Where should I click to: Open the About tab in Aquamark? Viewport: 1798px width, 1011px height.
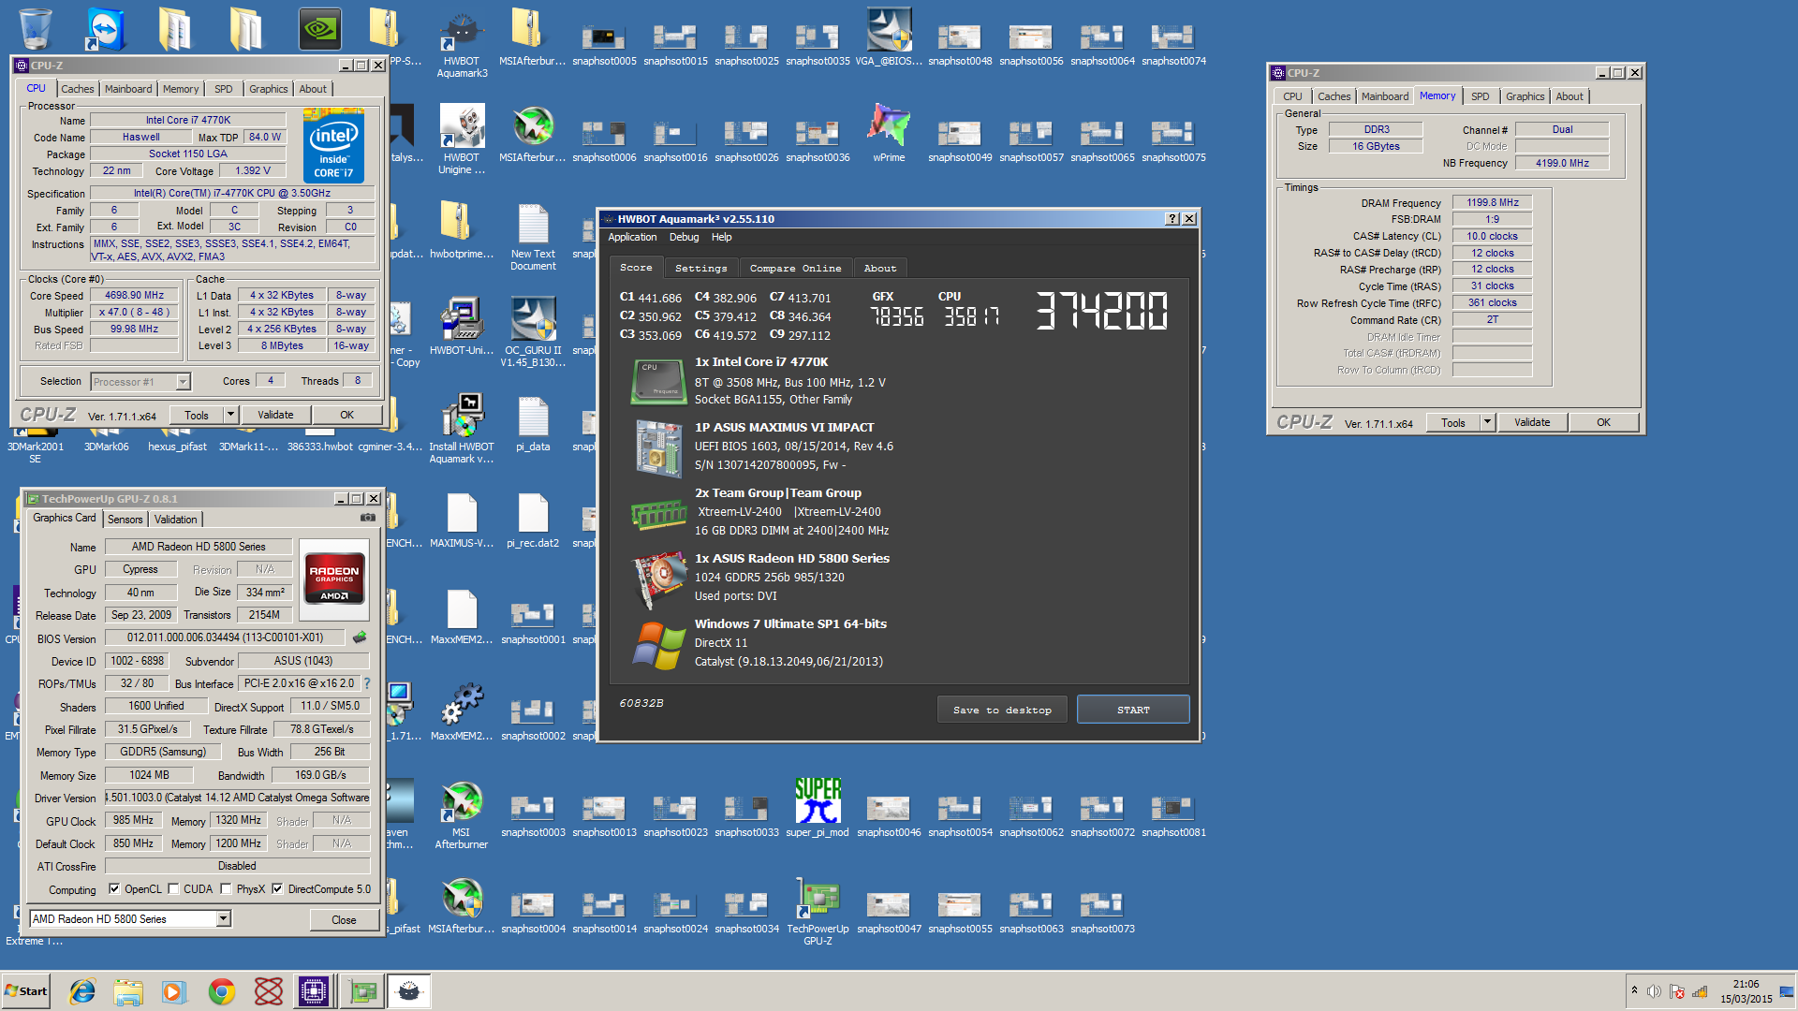point(880,269)
